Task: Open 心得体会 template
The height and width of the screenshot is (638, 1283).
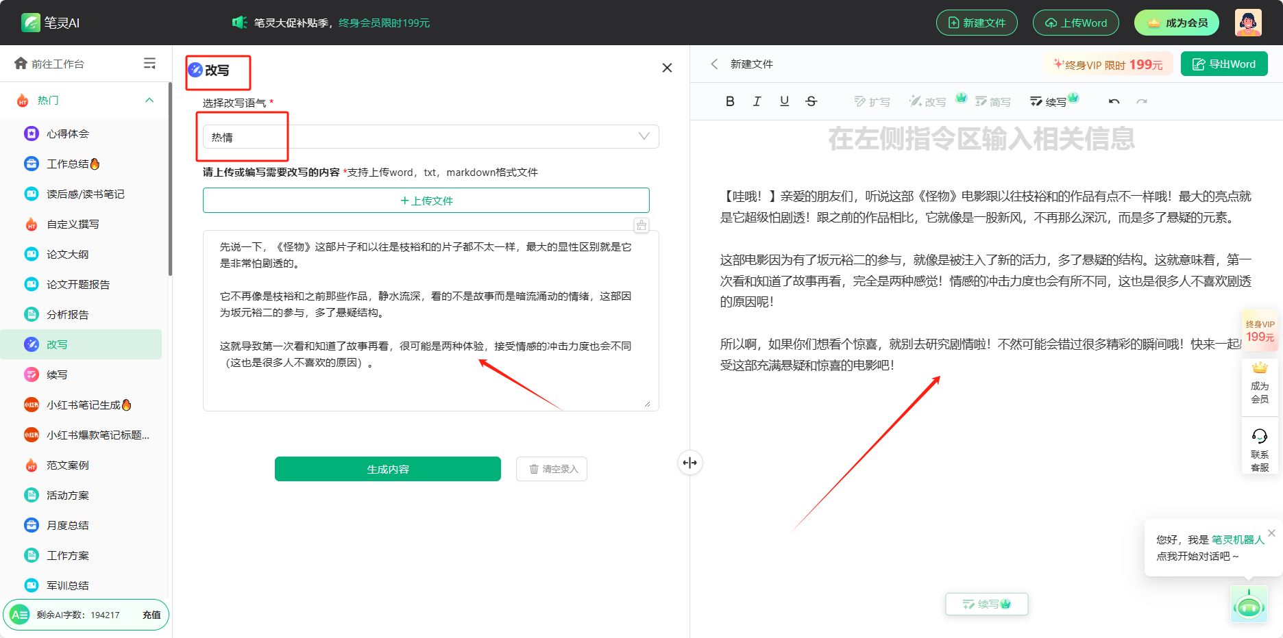Action: point(81,133)
